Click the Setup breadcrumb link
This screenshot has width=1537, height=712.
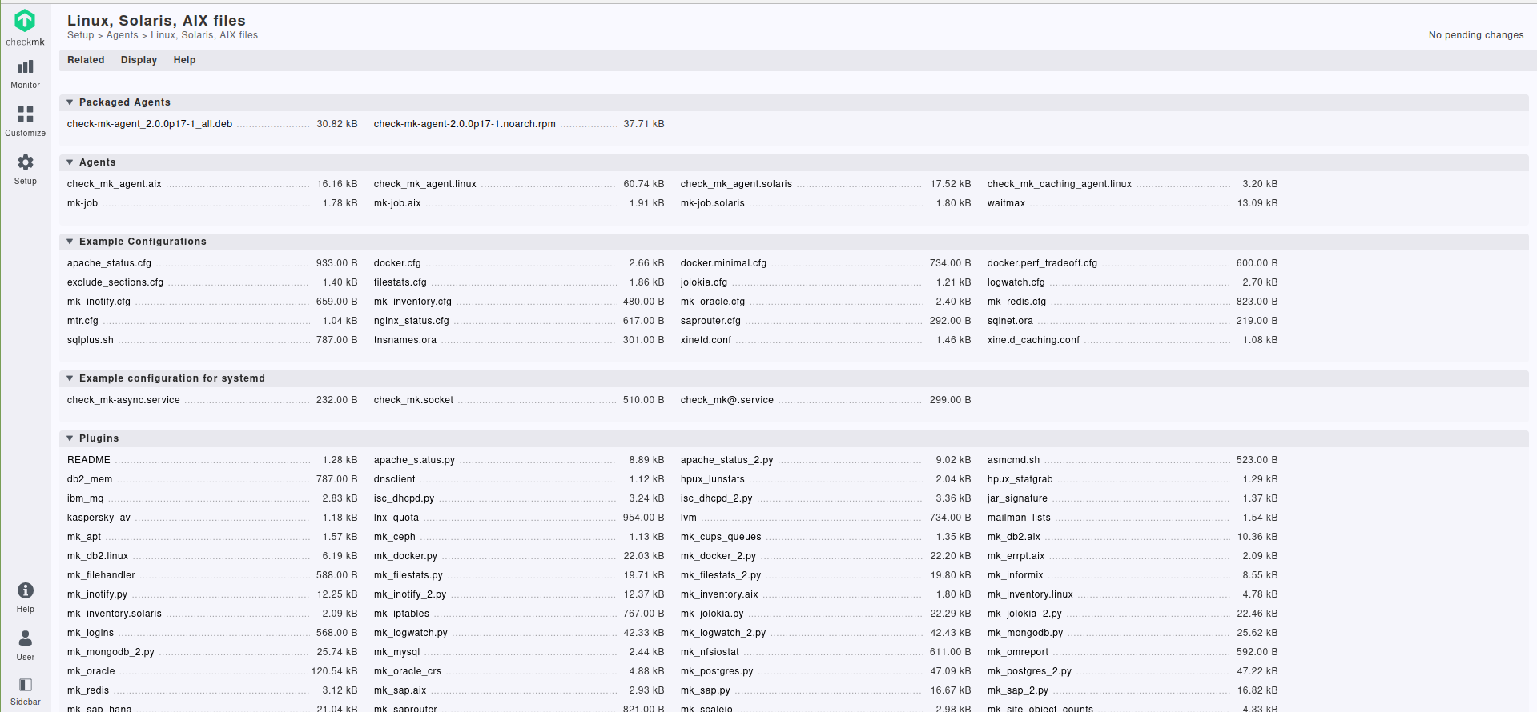[80, 35]
